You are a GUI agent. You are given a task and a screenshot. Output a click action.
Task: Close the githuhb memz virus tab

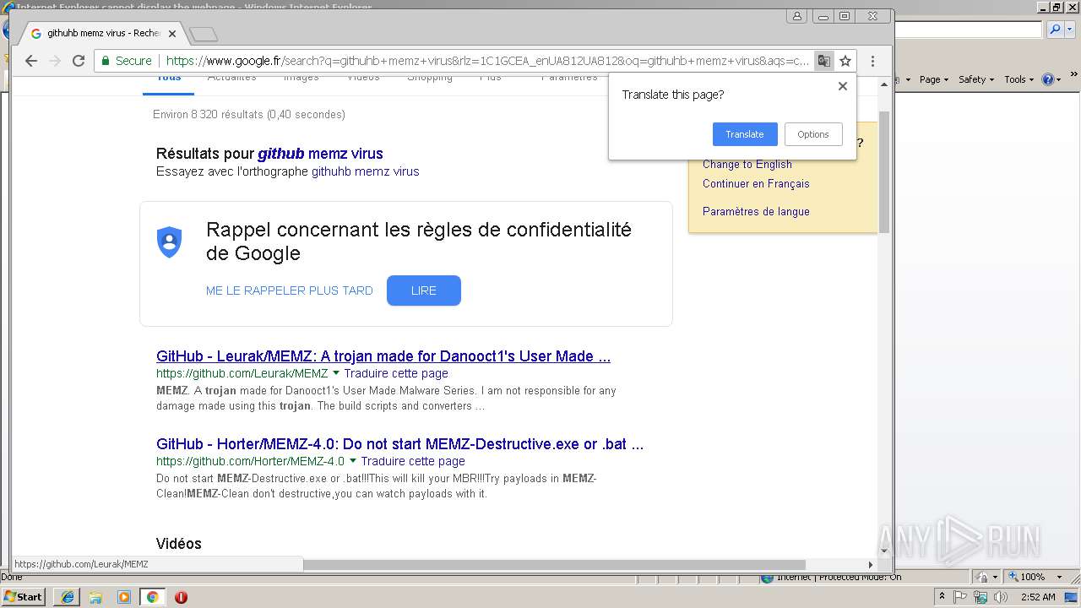(172, 34)
